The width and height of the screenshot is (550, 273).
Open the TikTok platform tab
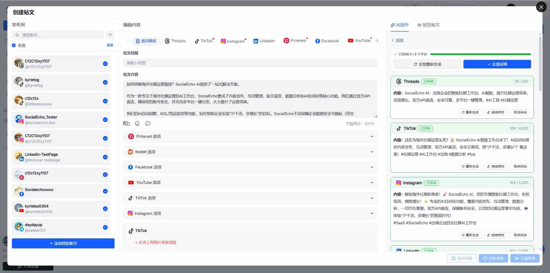[x=204, y=41]
